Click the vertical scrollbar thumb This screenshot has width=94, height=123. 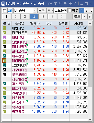tap(90, 56)
